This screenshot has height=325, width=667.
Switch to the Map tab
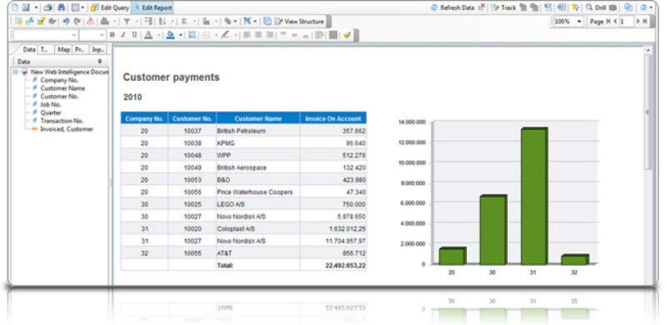[x=63, y=50]
